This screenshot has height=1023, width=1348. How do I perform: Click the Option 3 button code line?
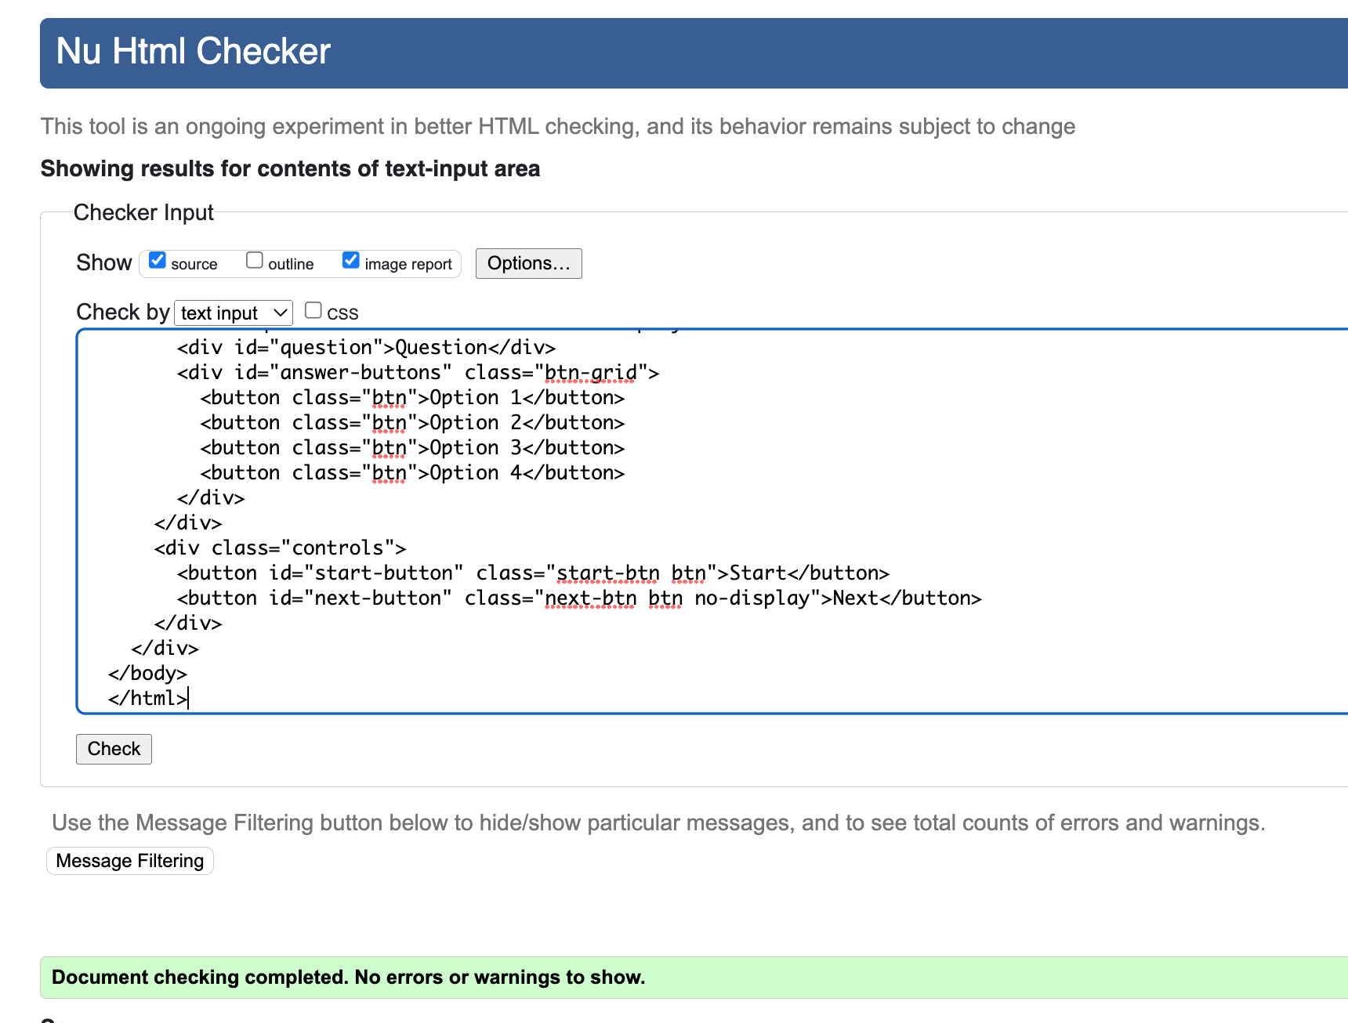click(412, 448)
